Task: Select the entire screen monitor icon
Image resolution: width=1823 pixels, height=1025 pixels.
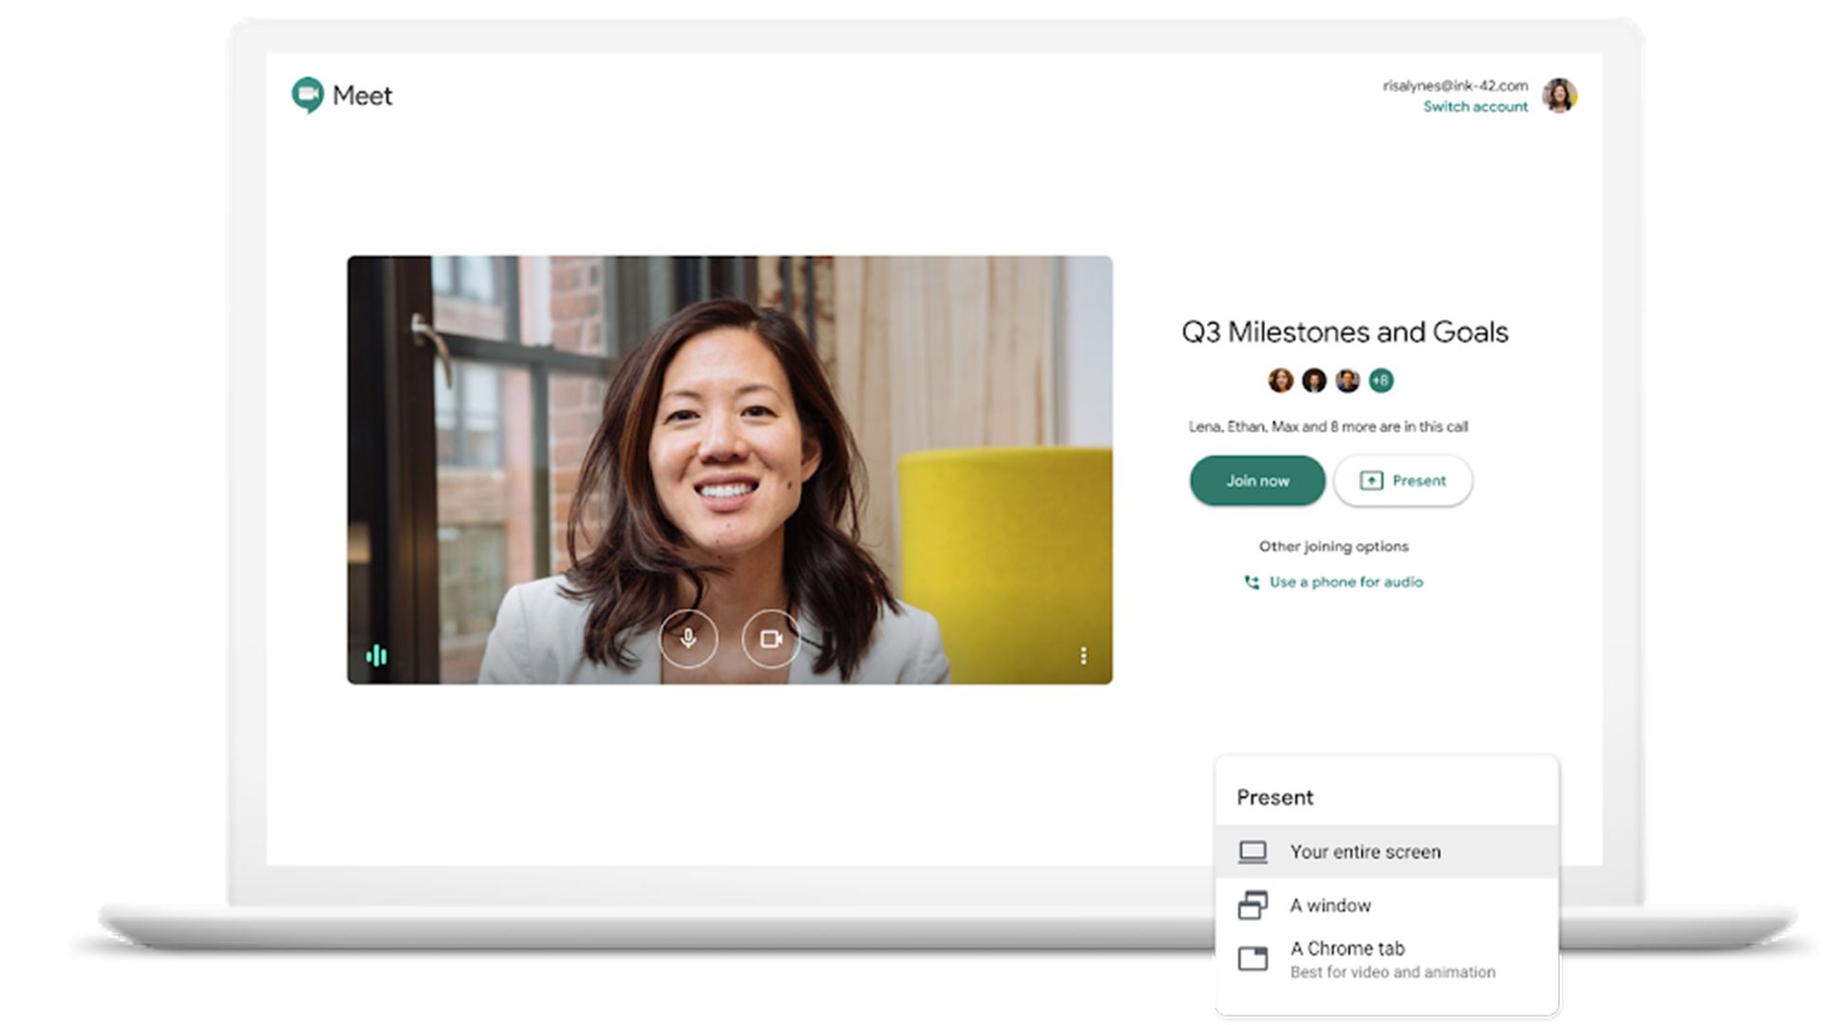Action: tap(1254, 851)
